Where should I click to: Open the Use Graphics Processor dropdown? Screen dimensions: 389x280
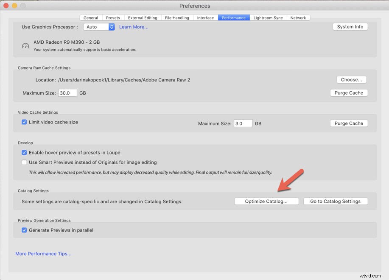click(x=99, y=27)
